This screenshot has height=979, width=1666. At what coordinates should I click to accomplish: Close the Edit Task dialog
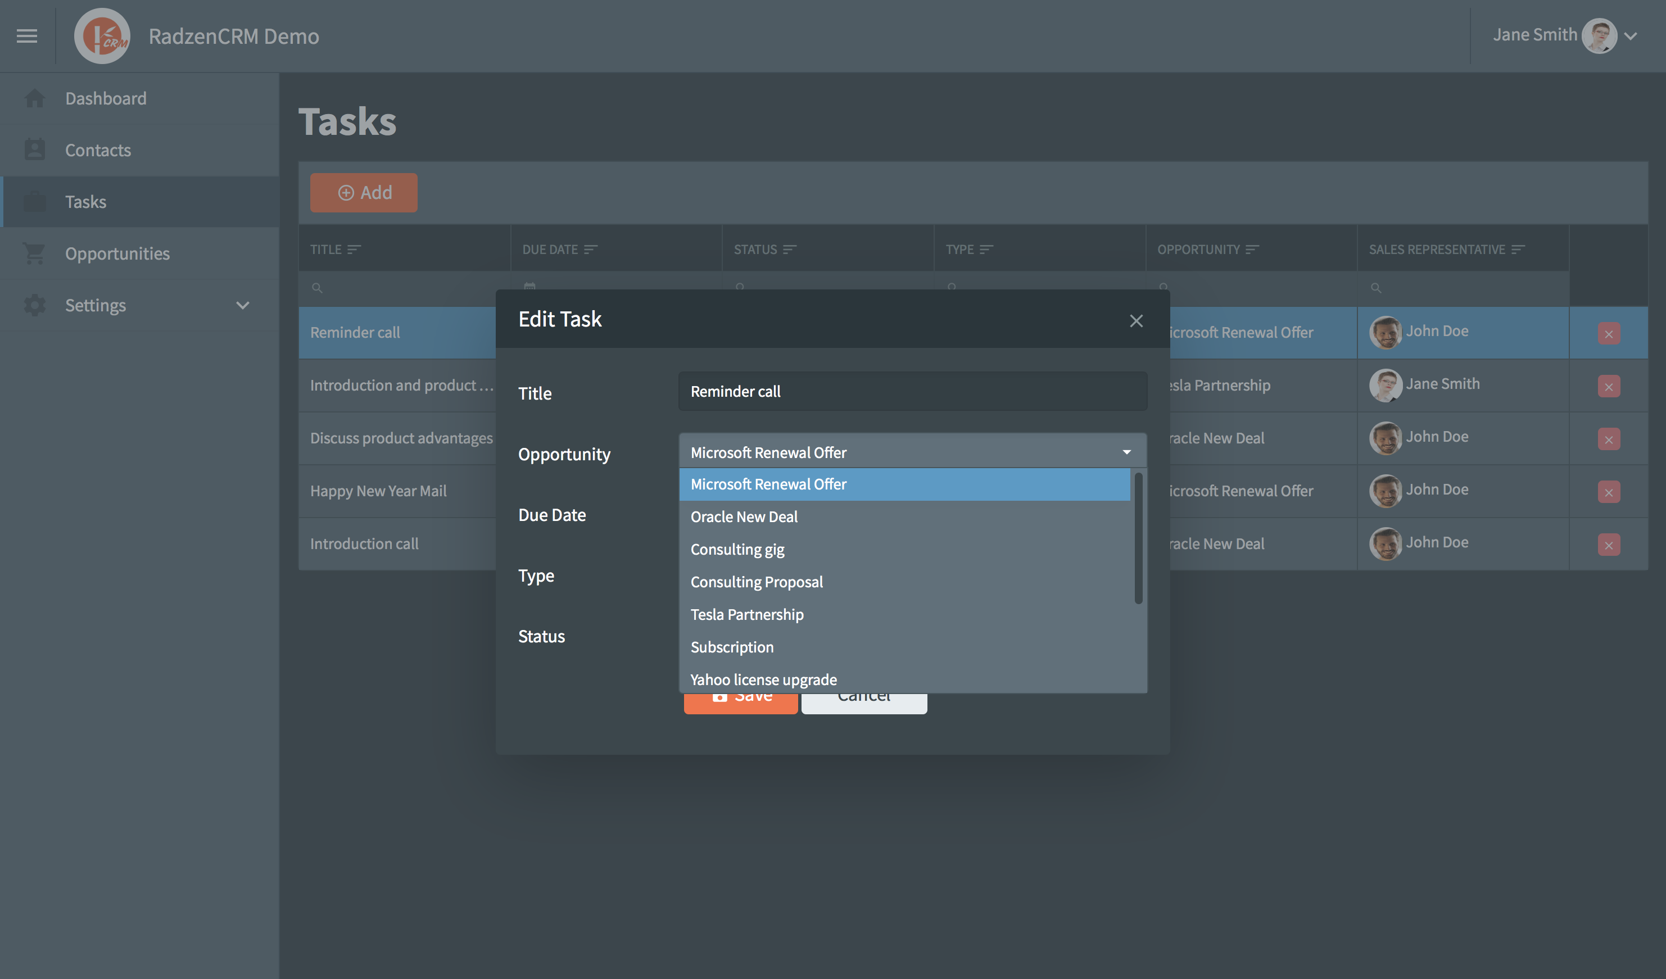click(x=1136, y=320)
